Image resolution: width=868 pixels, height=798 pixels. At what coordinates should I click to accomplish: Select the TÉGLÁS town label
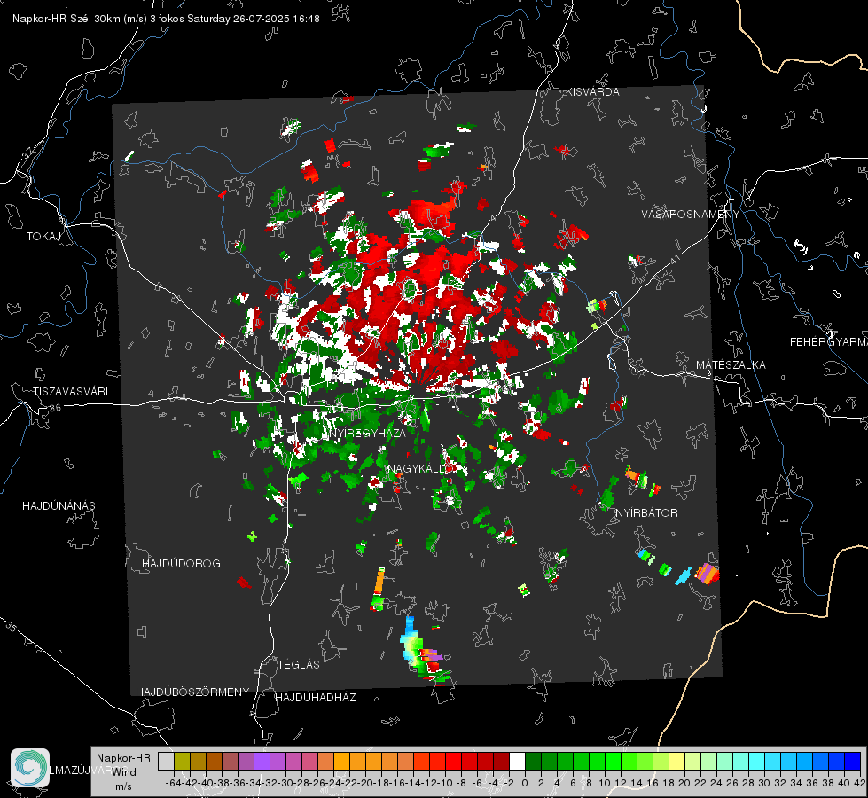[299, 664]
